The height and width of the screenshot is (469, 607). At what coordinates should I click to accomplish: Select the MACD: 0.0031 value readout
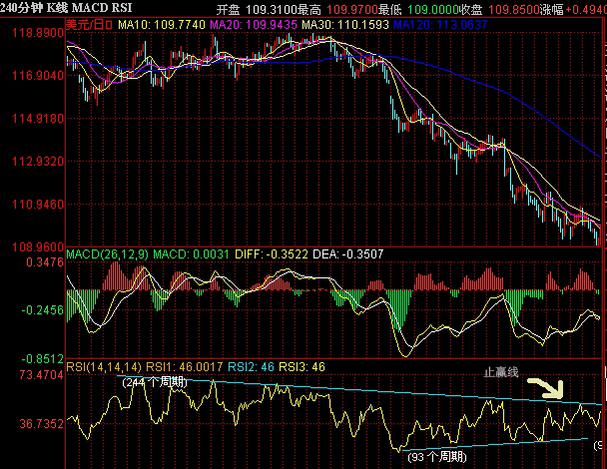tap(192, 254)
